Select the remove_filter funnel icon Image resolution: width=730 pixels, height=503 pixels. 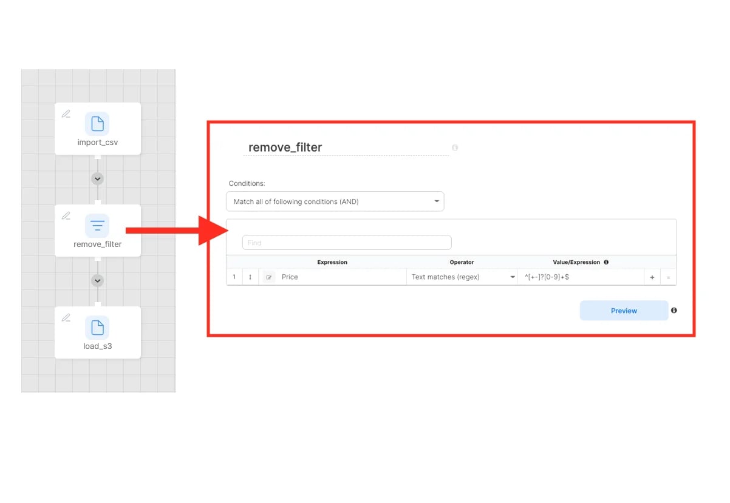(97, 226)
